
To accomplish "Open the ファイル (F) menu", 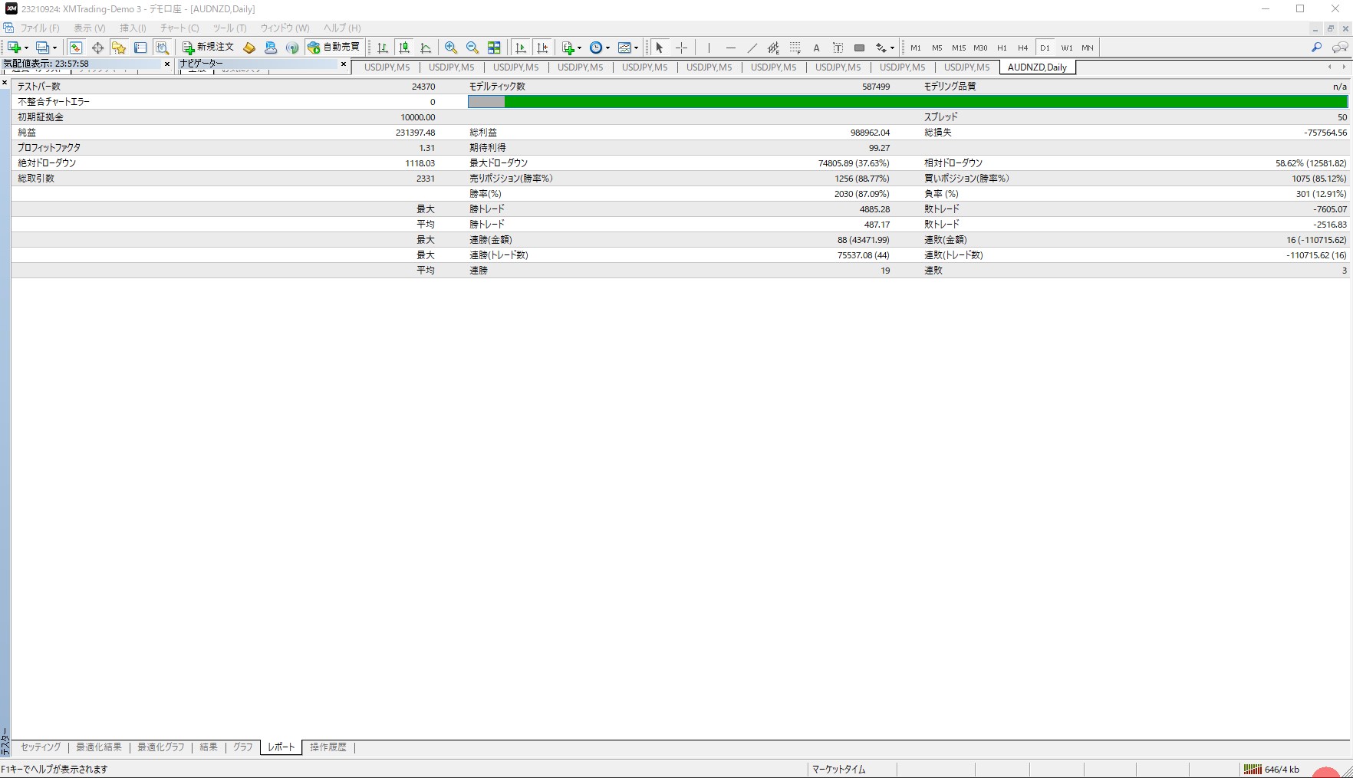I will (x=39, y=28).
